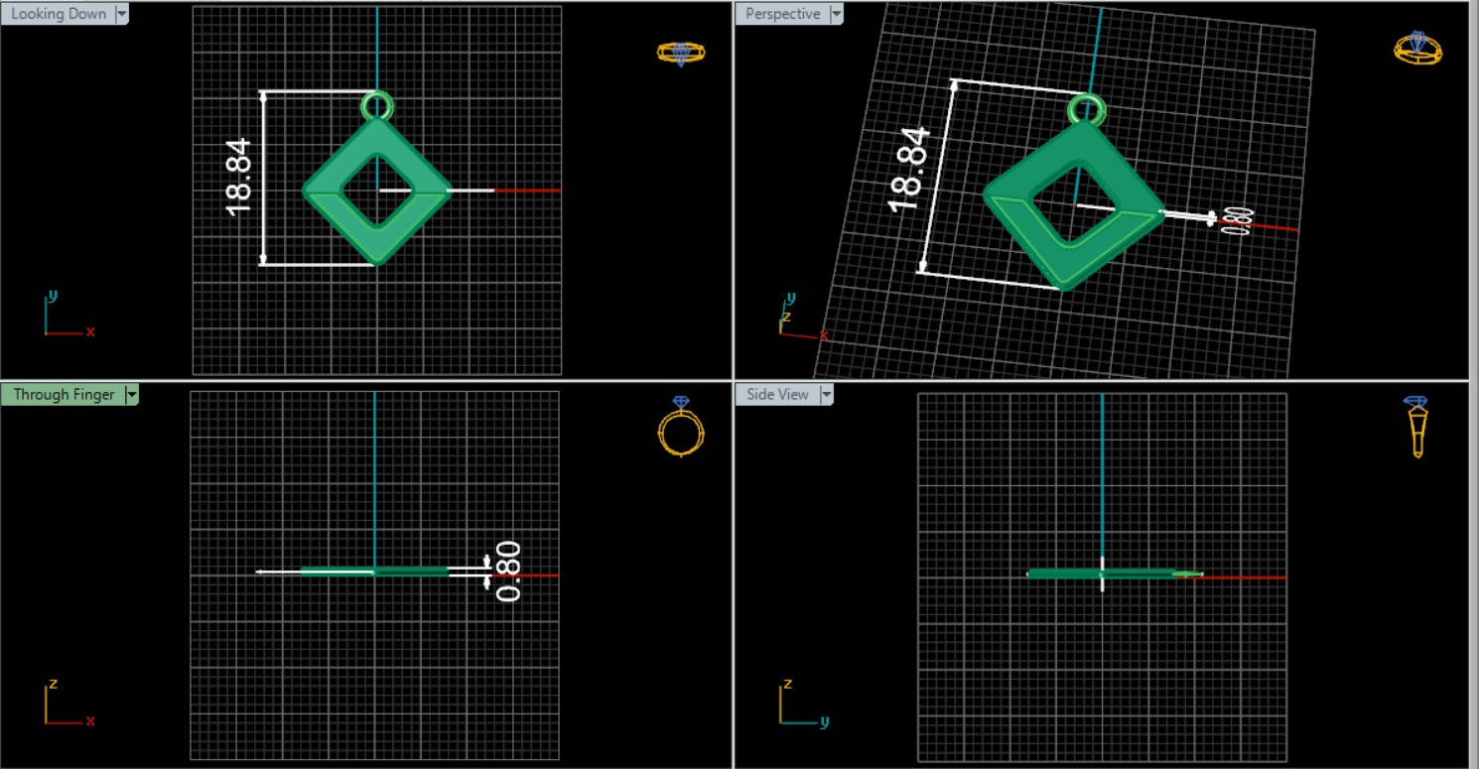Click the ring view icon in Perspective viewport
Screen dimensions: 1479x769
coord(1417,48)
